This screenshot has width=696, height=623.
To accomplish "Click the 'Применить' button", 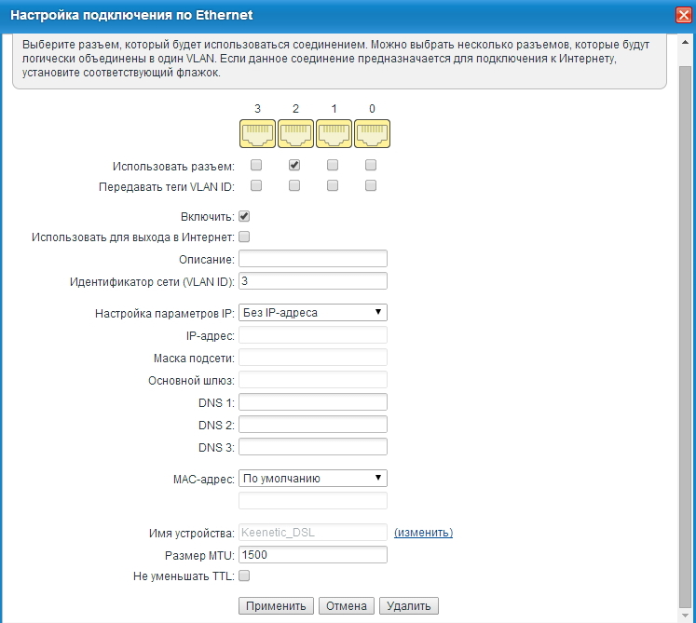I will click(x=276, y=606).
